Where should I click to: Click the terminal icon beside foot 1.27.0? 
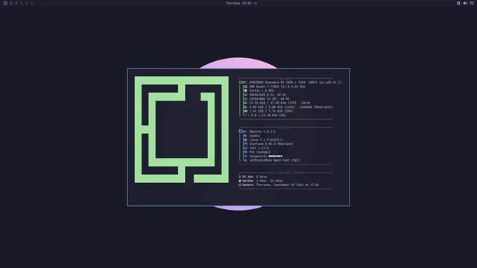point(245,148)
